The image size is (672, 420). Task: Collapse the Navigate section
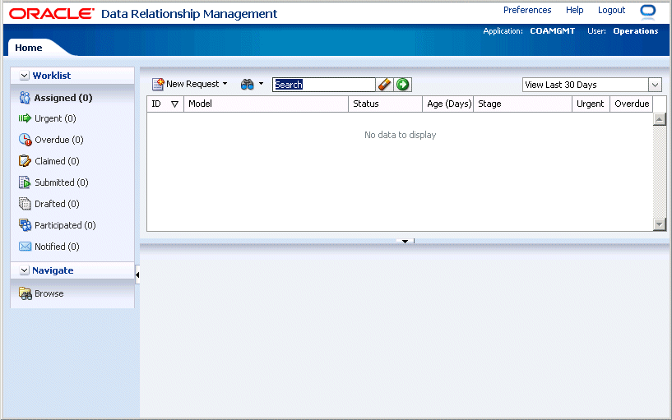click(x=25, y=270)
